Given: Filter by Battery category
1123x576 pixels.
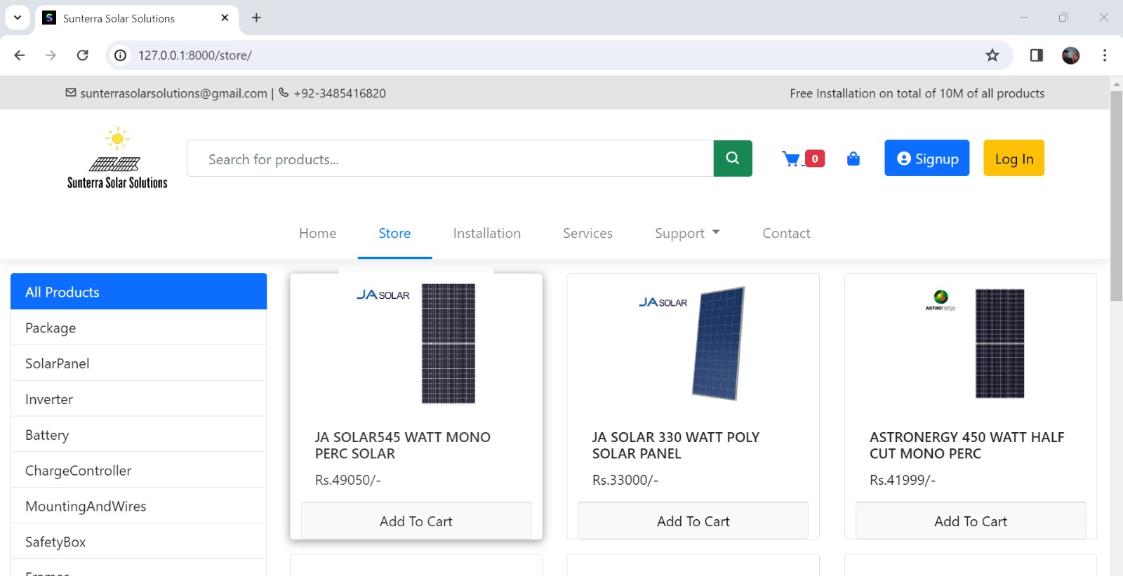Looking at the screenshot, I should [x=139, y=434].
